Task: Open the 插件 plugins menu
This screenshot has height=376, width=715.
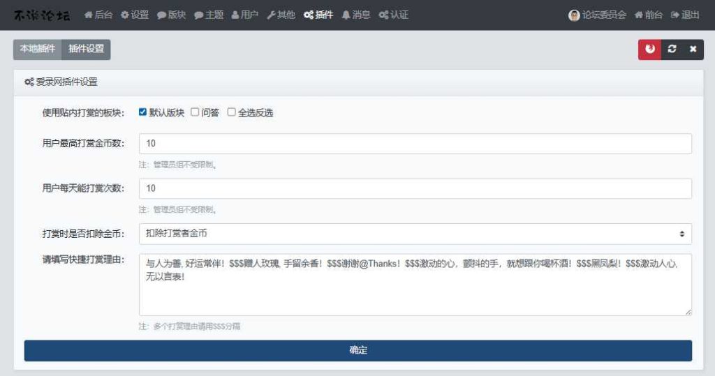Action: (x=318, y=15)
